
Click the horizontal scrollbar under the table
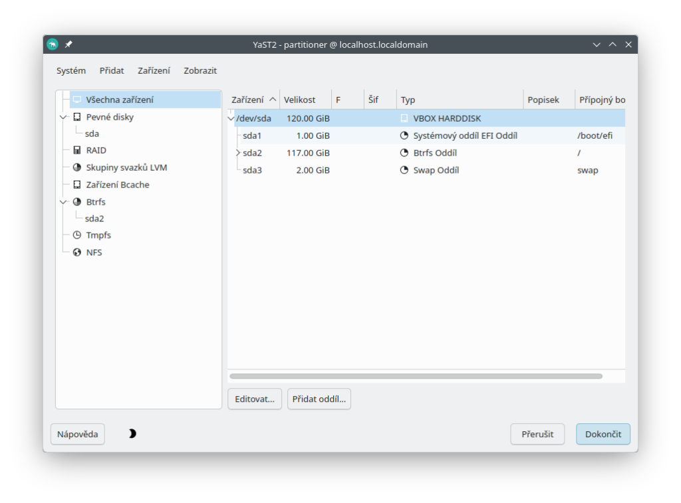tap(416, 376)
